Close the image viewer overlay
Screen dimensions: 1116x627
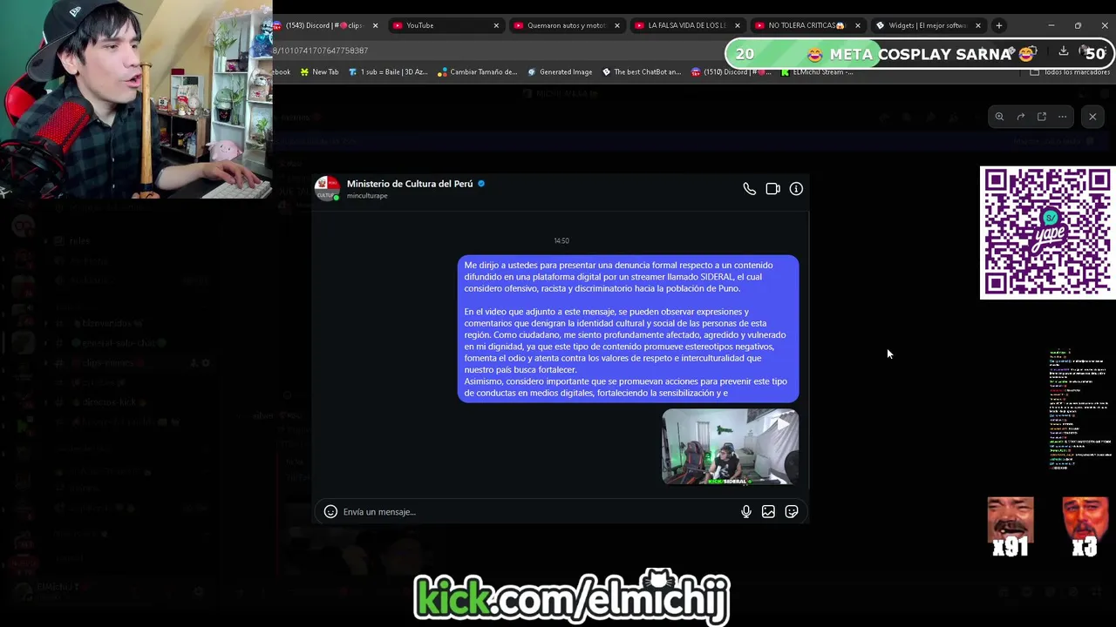tap(1092, 117)
